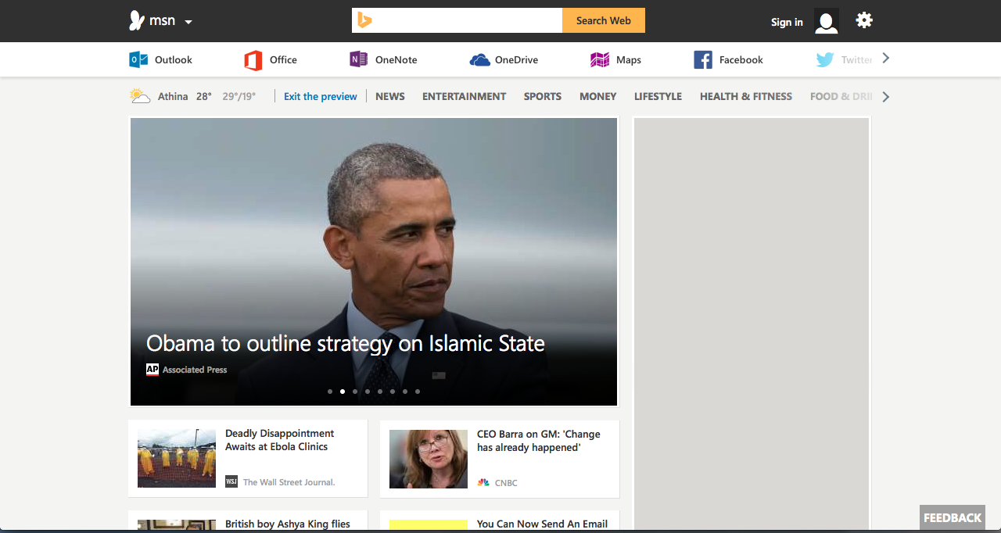Image resolution: width=1001 pixels, height=533 pixels.
Task: Select the fourth carousel slide dot
Action: pos(368,392)
